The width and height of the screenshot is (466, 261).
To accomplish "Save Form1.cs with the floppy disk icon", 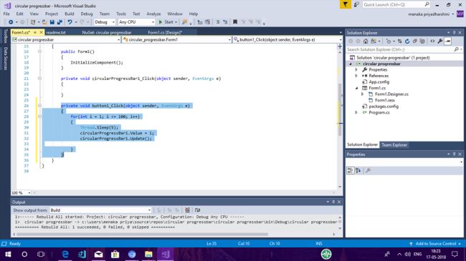I will [x=52, y=22].
